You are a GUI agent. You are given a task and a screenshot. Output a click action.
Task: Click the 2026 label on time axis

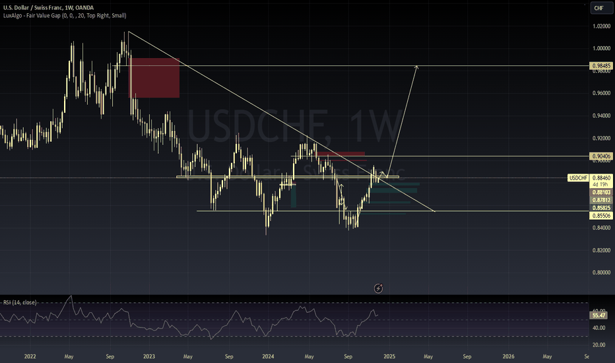[508, 356]
